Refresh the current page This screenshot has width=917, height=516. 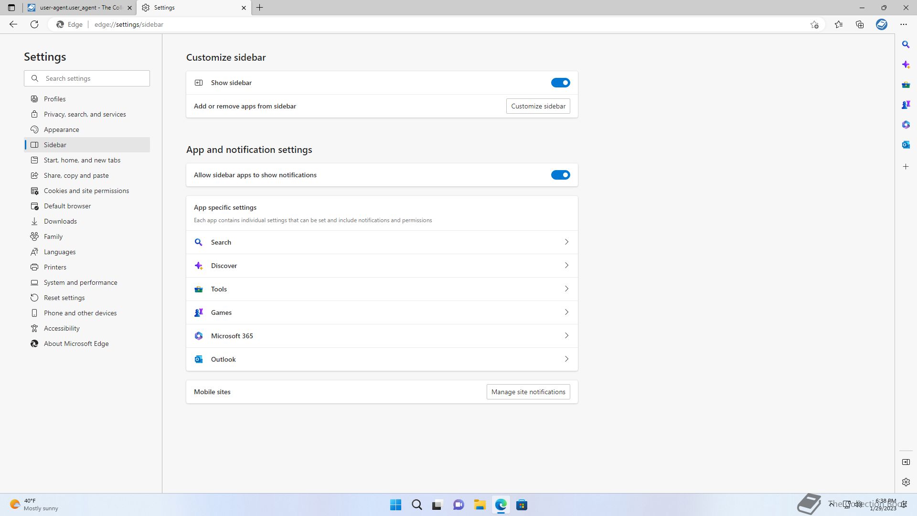[x=34, y=24]
